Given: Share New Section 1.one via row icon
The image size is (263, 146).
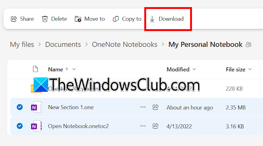Looking at the screenshot, I should click(x=156, y=107).
